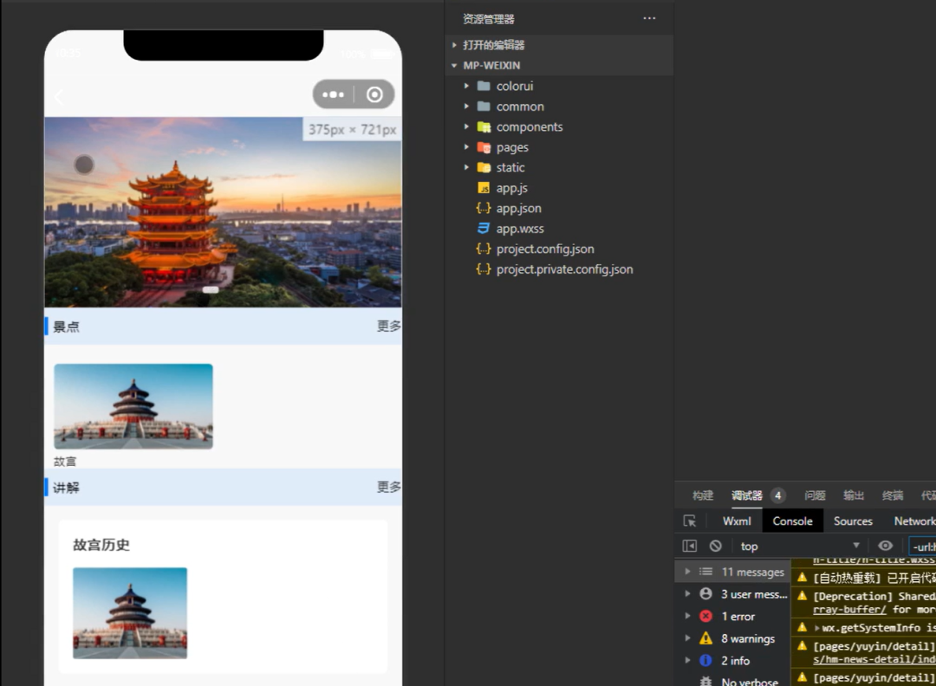
Task: Click the verbose bug icon
Action: (x=705, y=681)
